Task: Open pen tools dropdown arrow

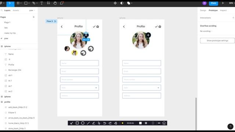Action: coord(37,3)
